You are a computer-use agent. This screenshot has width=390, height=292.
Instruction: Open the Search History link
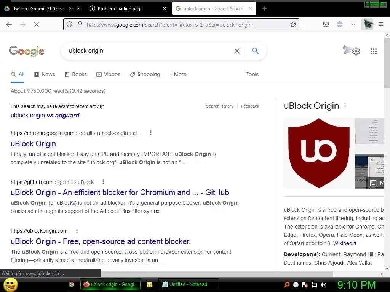220,106
